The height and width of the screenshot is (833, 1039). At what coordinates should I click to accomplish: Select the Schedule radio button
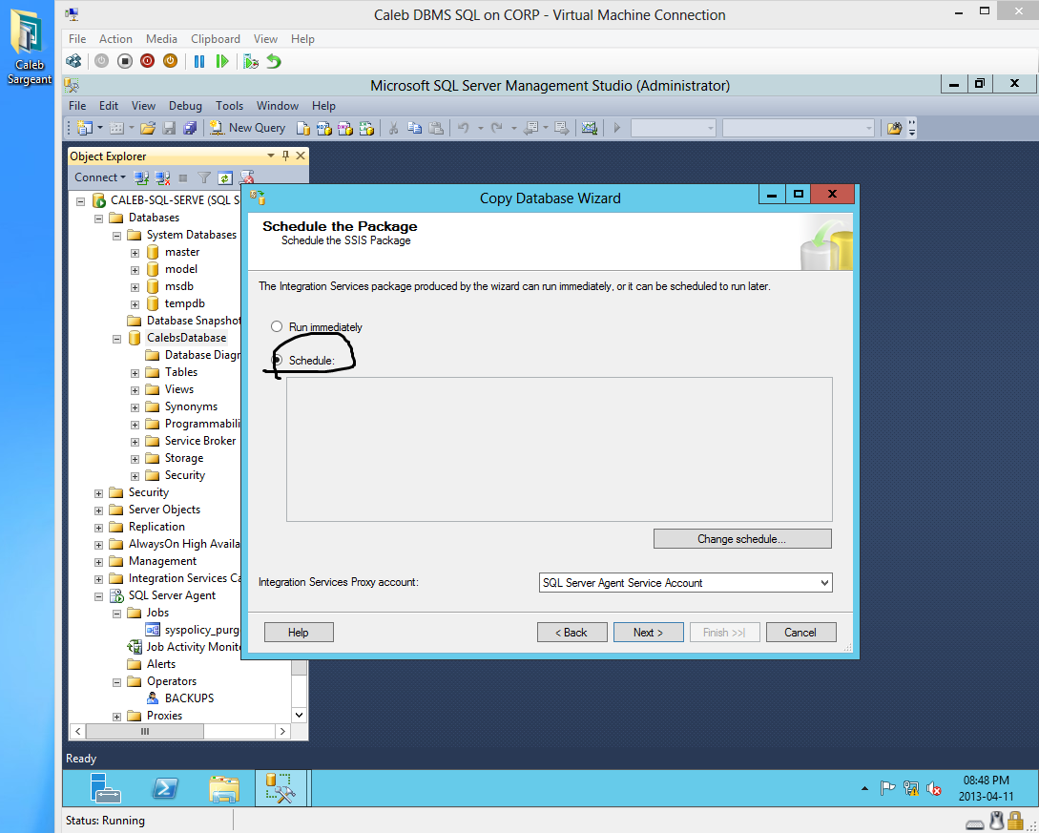tap(277, 360)
